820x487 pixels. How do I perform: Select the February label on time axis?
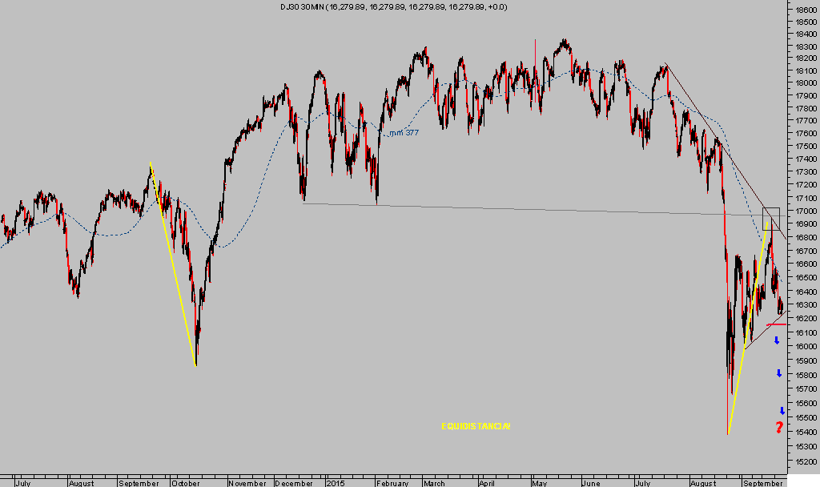coord(392,483)
